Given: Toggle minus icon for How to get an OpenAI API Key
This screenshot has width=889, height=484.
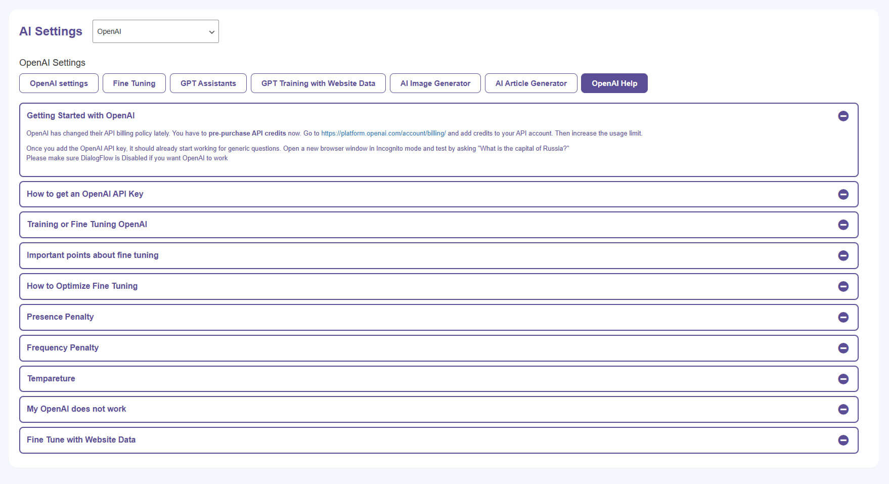Looking at the screenshot, I should tap(843, 194).
